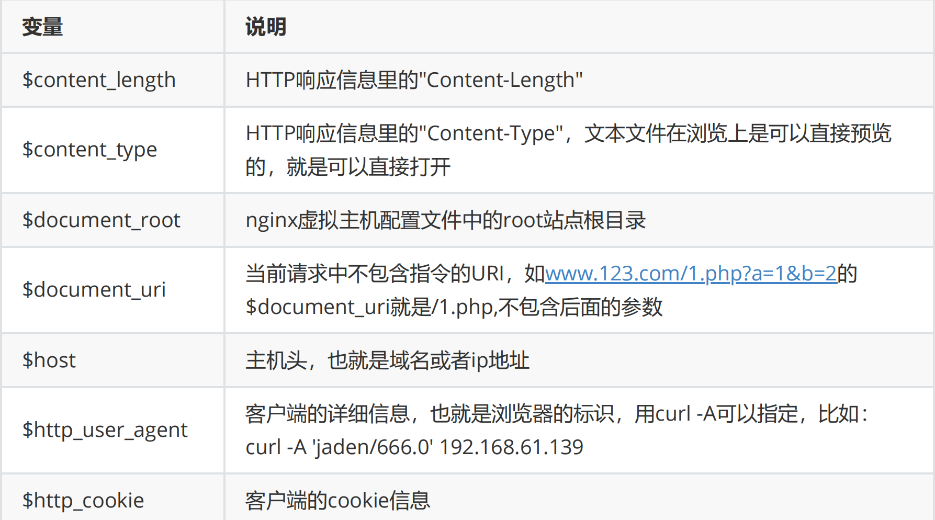The width and height of the screenshot is (935, 520).
Task: Select the $document_uri variable name cell
Action: click(94, 290)
